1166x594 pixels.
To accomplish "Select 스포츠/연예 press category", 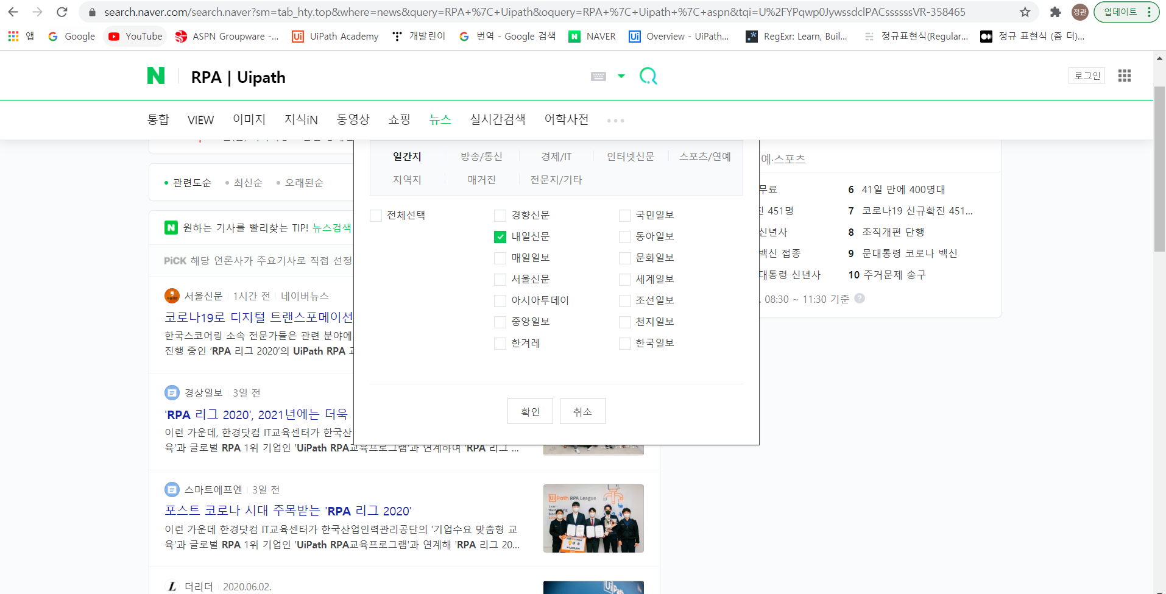I will coord(705,157).
